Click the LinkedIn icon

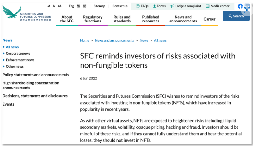pos(247,6)
